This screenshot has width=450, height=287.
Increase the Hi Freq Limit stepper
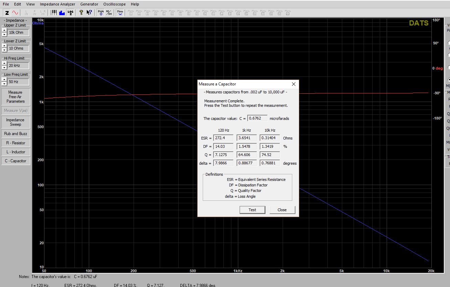4,63
